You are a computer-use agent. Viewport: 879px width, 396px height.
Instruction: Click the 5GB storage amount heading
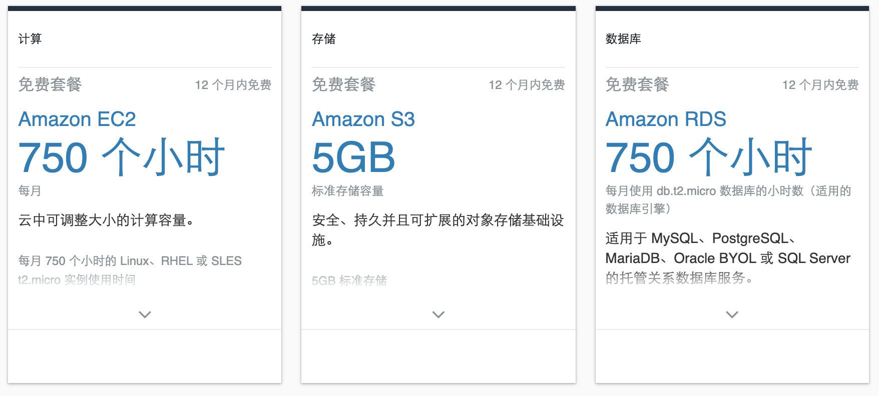click(x=353, y=157)
